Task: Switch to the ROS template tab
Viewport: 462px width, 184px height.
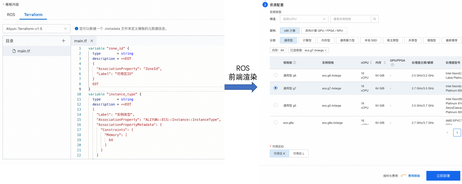Action: (11, 15)
